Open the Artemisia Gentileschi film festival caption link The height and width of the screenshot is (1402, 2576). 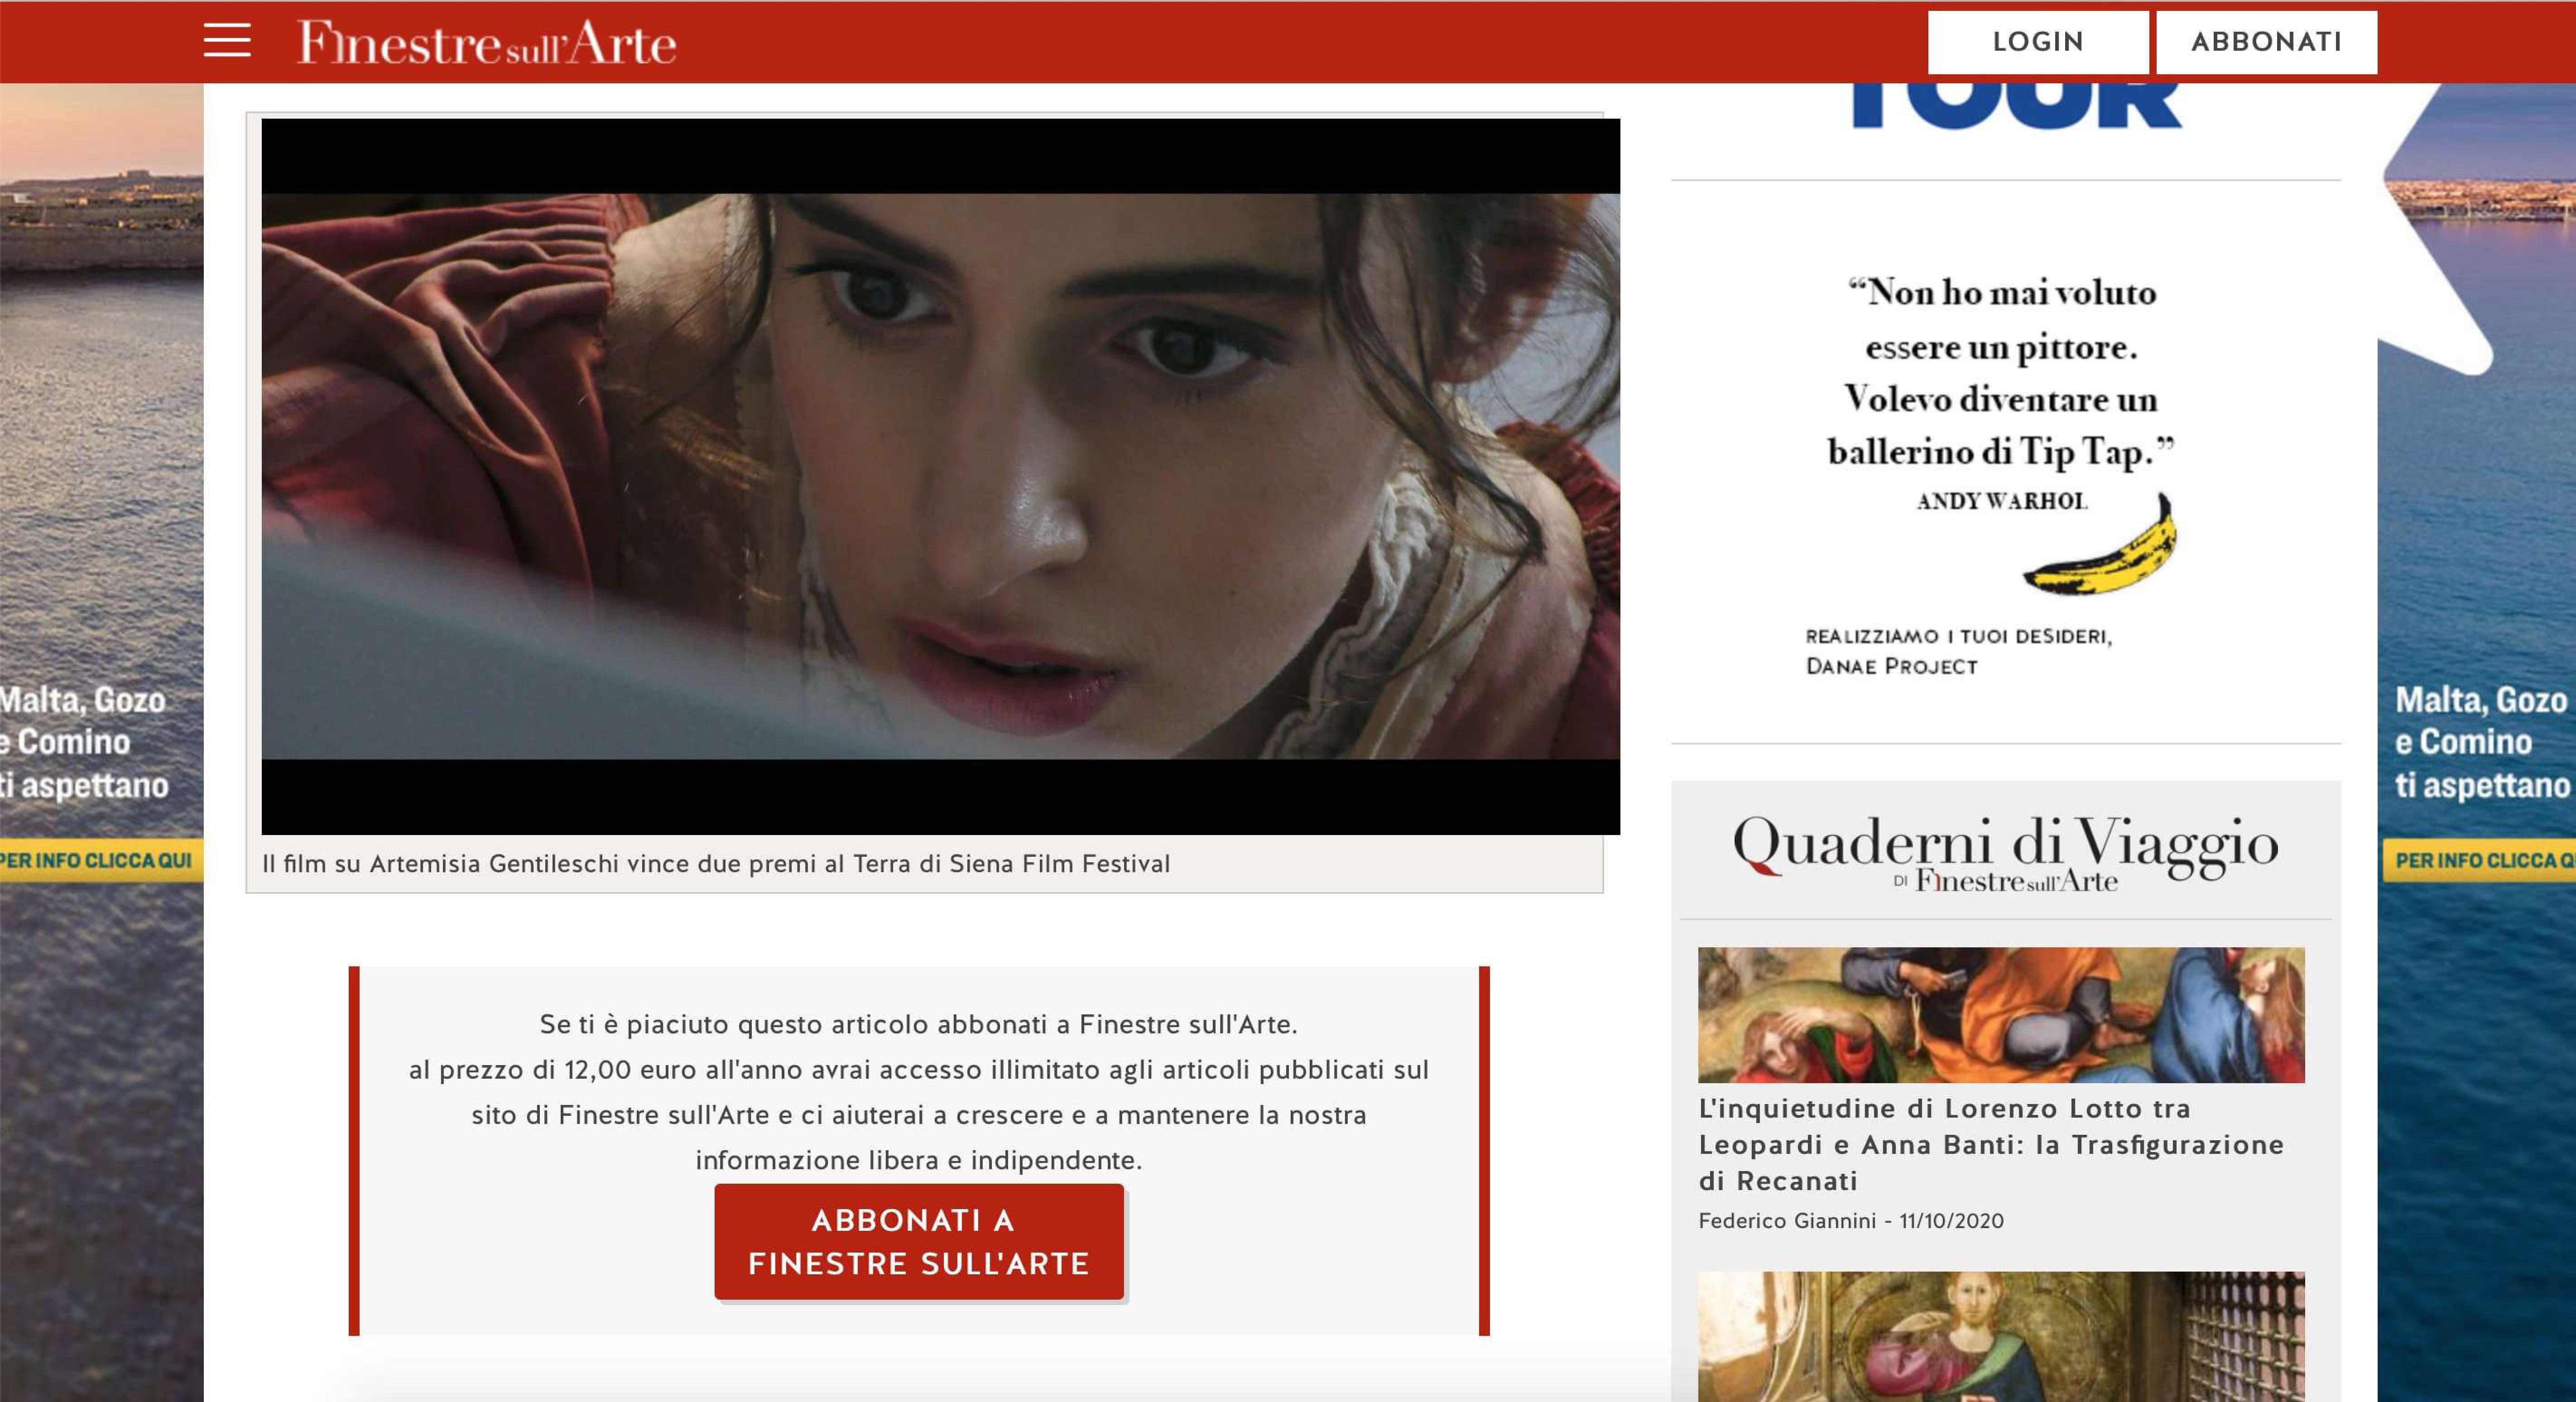coord(716,863)
